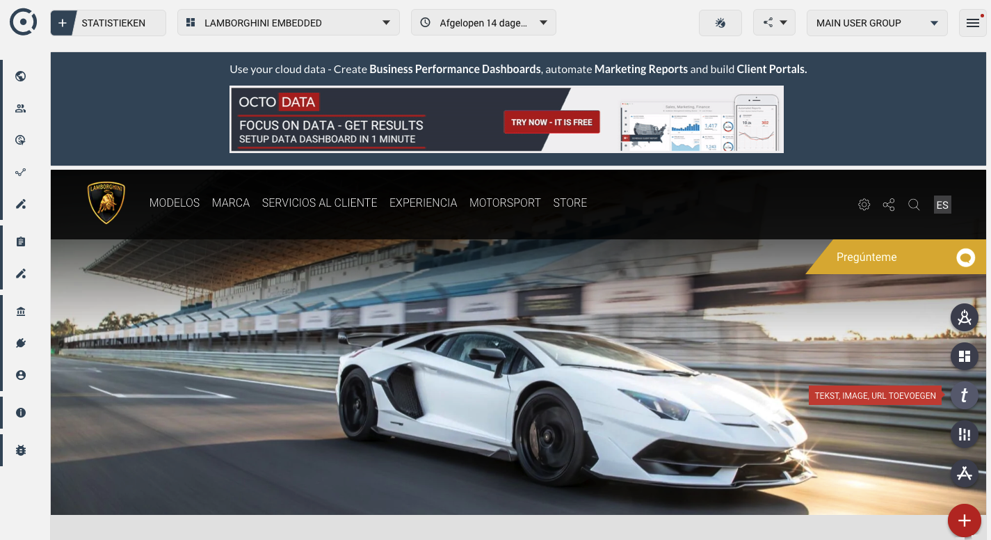Click the lower edit pen icon below the clipboard
The image size is (991, 540).
(21, 274)
